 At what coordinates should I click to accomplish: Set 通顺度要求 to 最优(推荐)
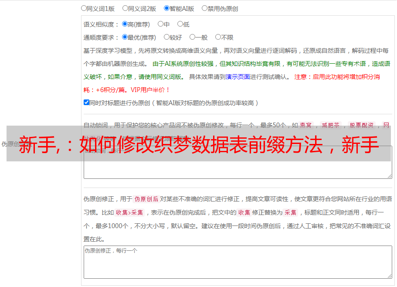[125, 37]
